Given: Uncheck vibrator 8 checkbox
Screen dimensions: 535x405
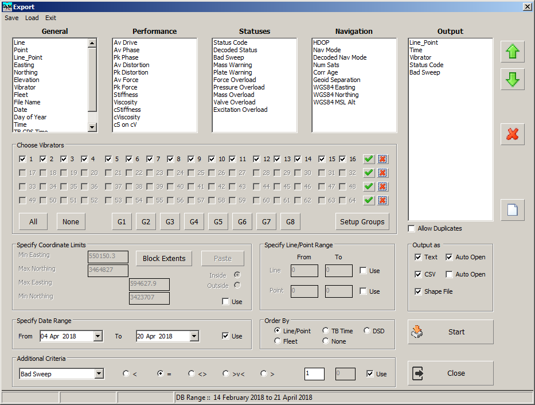Looking at the screenshot, I should [x=170, y=159].
